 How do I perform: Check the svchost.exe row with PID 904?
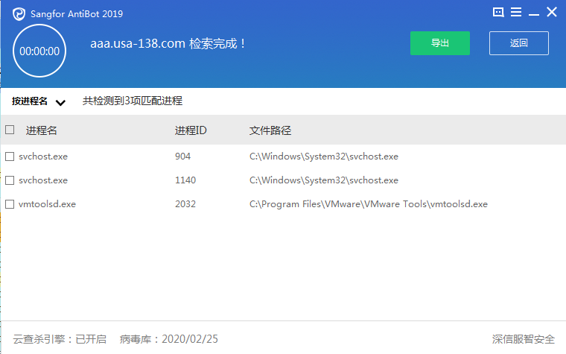pos(10,157)
